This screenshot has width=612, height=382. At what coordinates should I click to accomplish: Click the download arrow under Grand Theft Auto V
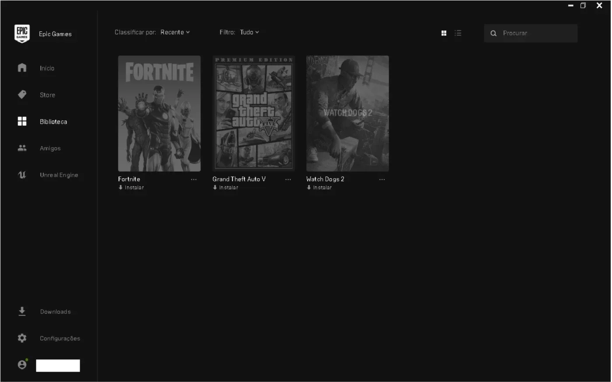pyautogui.click(x=215, y=187)
